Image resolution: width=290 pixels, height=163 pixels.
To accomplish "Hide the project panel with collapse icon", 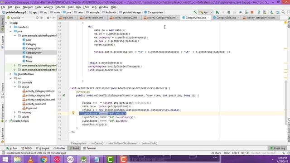I will click(54, 18).
